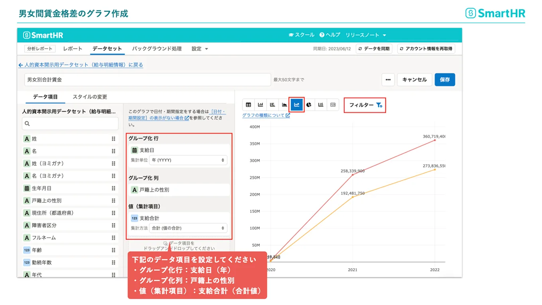Open the グラフの種類について link
The height and width of the screenshot is (305, 542).
pos(266,116)
